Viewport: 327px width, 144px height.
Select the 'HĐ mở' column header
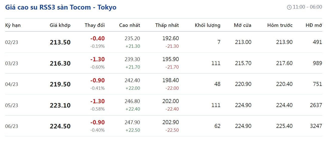coord(314,25)
